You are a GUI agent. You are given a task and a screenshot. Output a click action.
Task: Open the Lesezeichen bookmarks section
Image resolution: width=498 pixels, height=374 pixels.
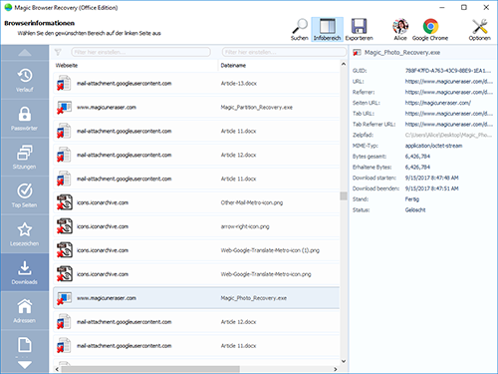coord(25,234)
